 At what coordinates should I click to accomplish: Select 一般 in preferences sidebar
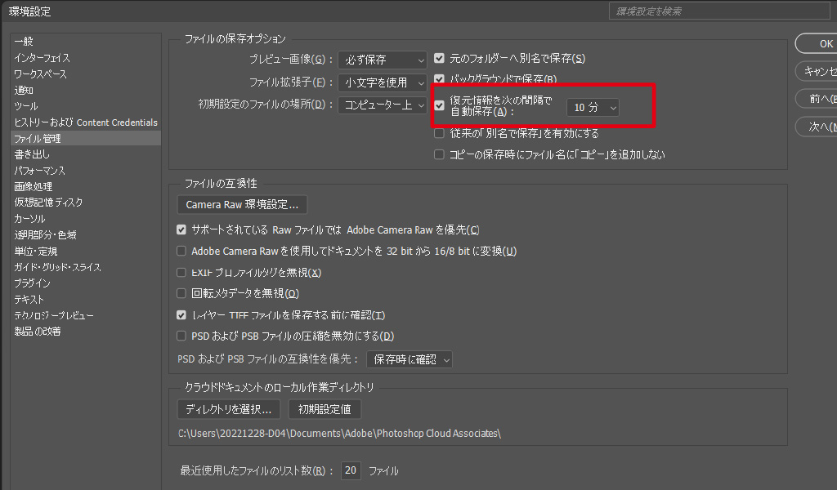tap(24, 42)
